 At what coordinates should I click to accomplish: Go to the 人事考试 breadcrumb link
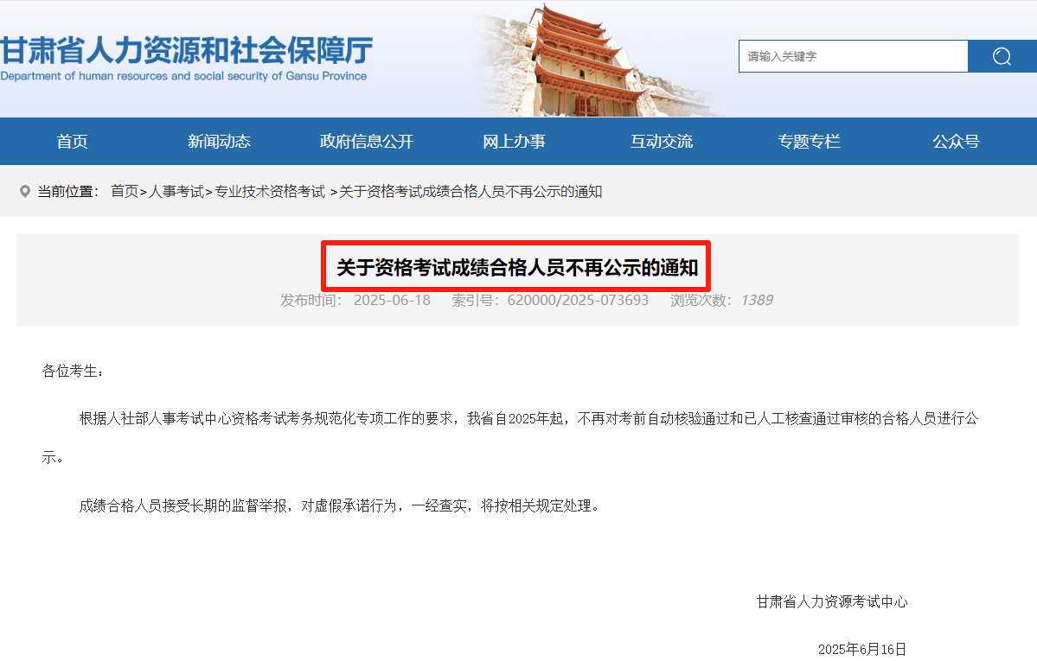click(176, 191)
